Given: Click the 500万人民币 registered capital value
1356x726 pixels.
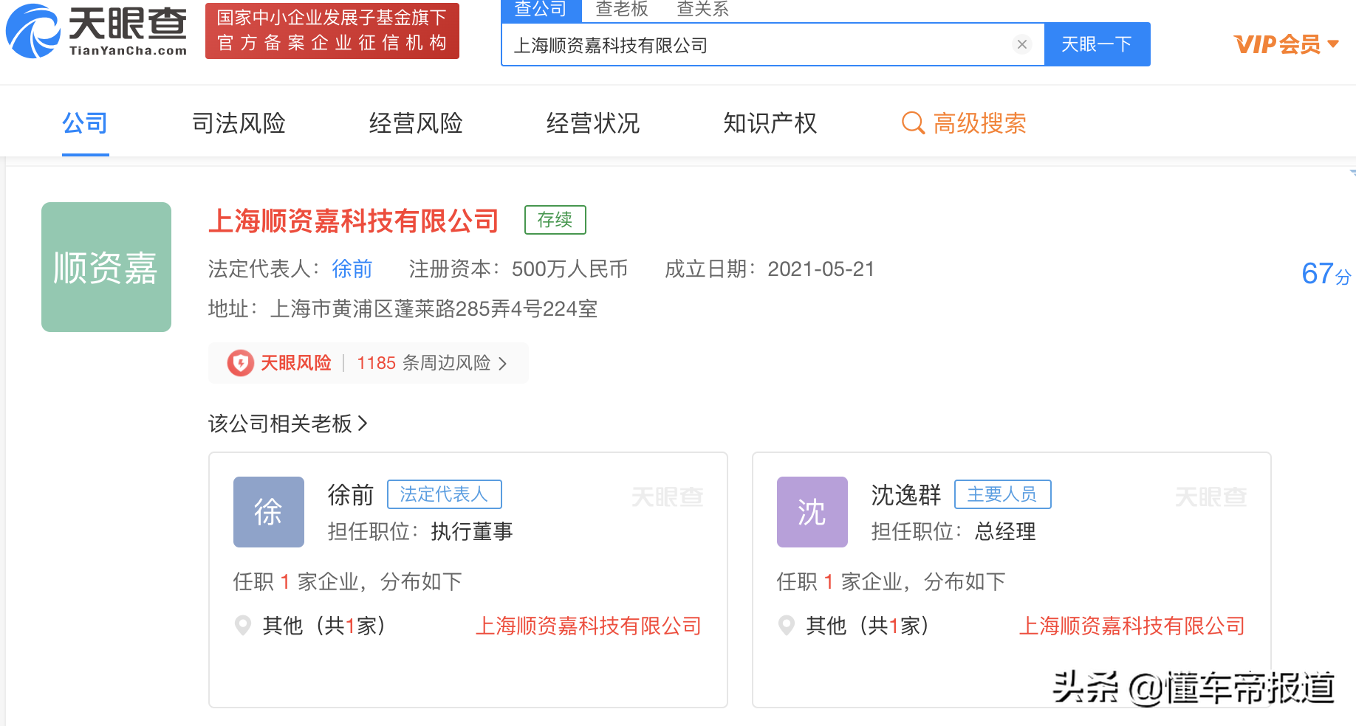Looking at the screenshot, I should point(569,269).
